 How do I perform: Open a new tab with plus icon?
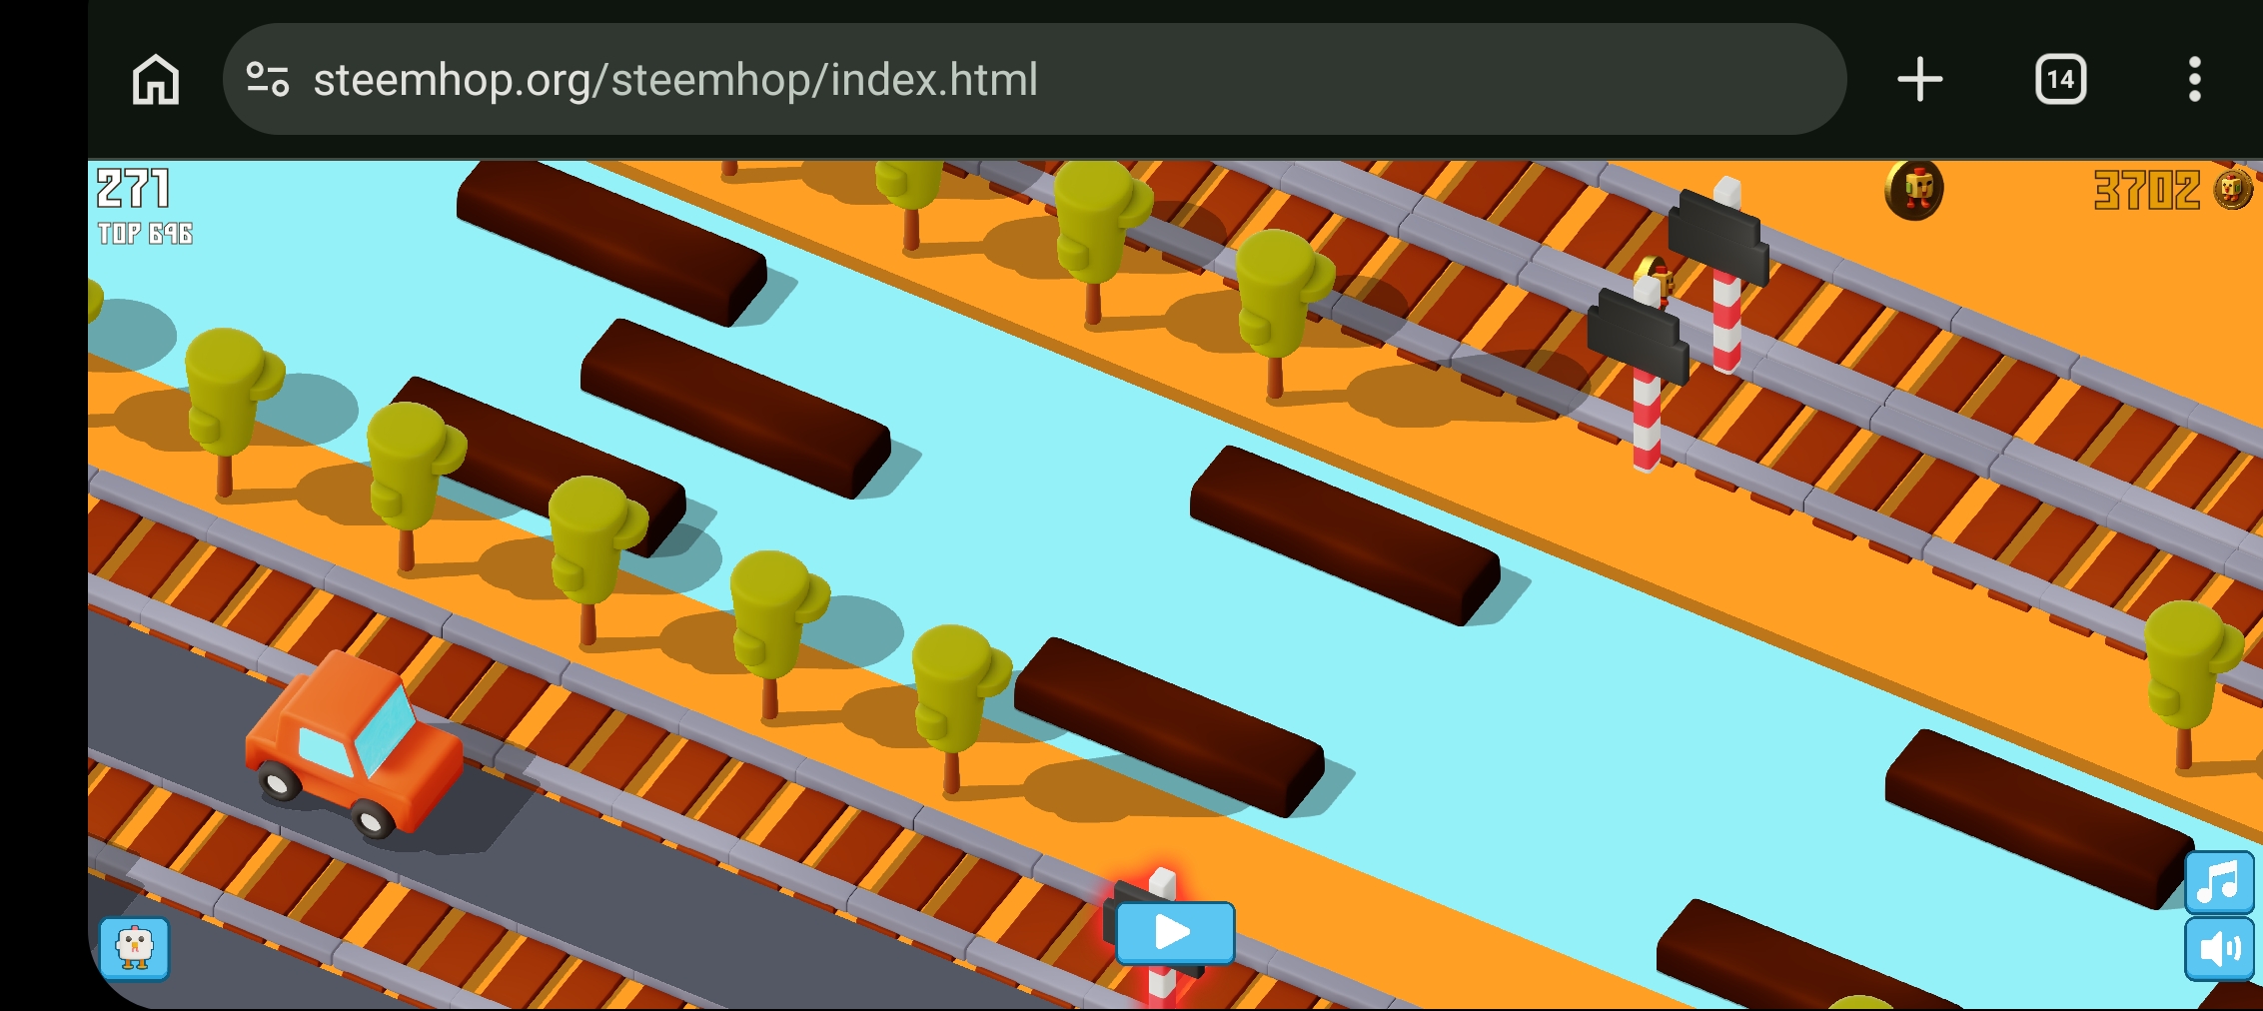click(x=1919, y=79)
